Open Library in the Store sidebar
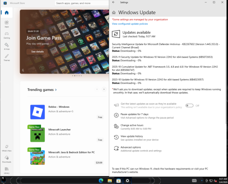The image size is (228, 184). point(6,170)
